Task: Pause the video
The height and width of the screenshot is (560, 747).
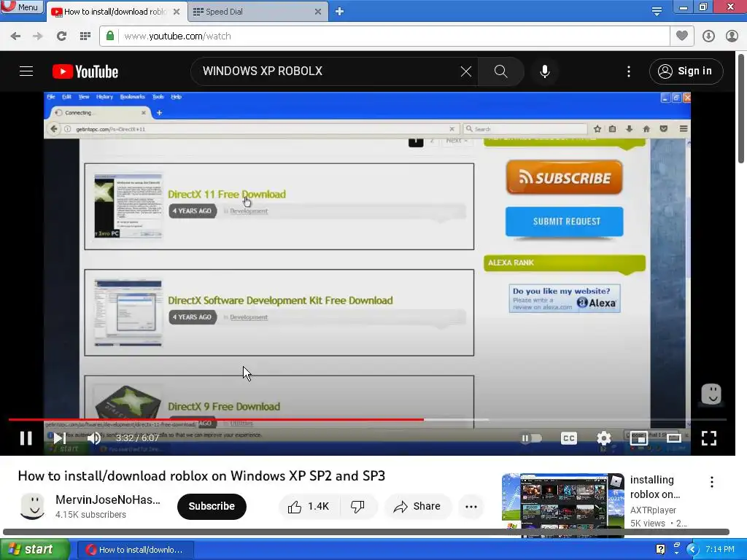Action: [x=26, y=438]
